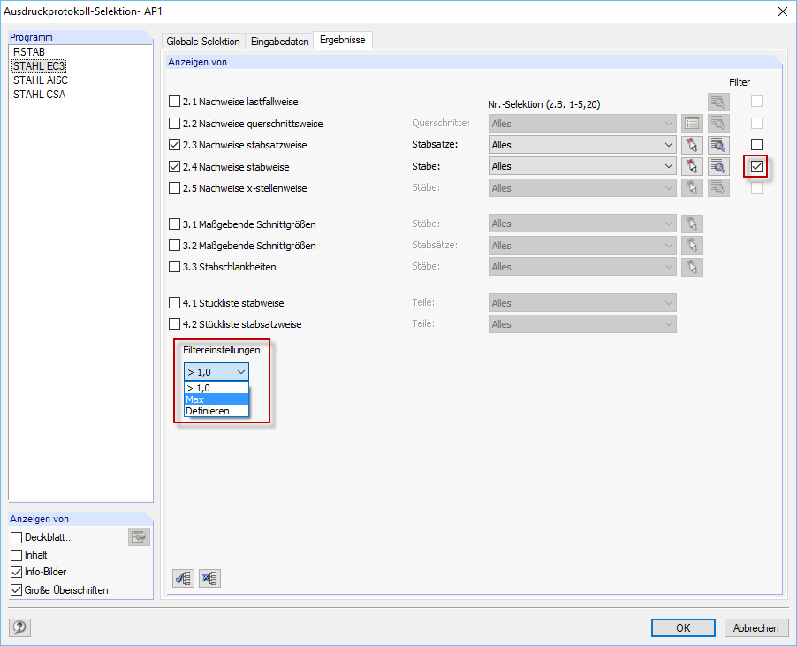Select the check-all sections icon
The width and height of the screenshot is (797, 646).
click(183, 578)
